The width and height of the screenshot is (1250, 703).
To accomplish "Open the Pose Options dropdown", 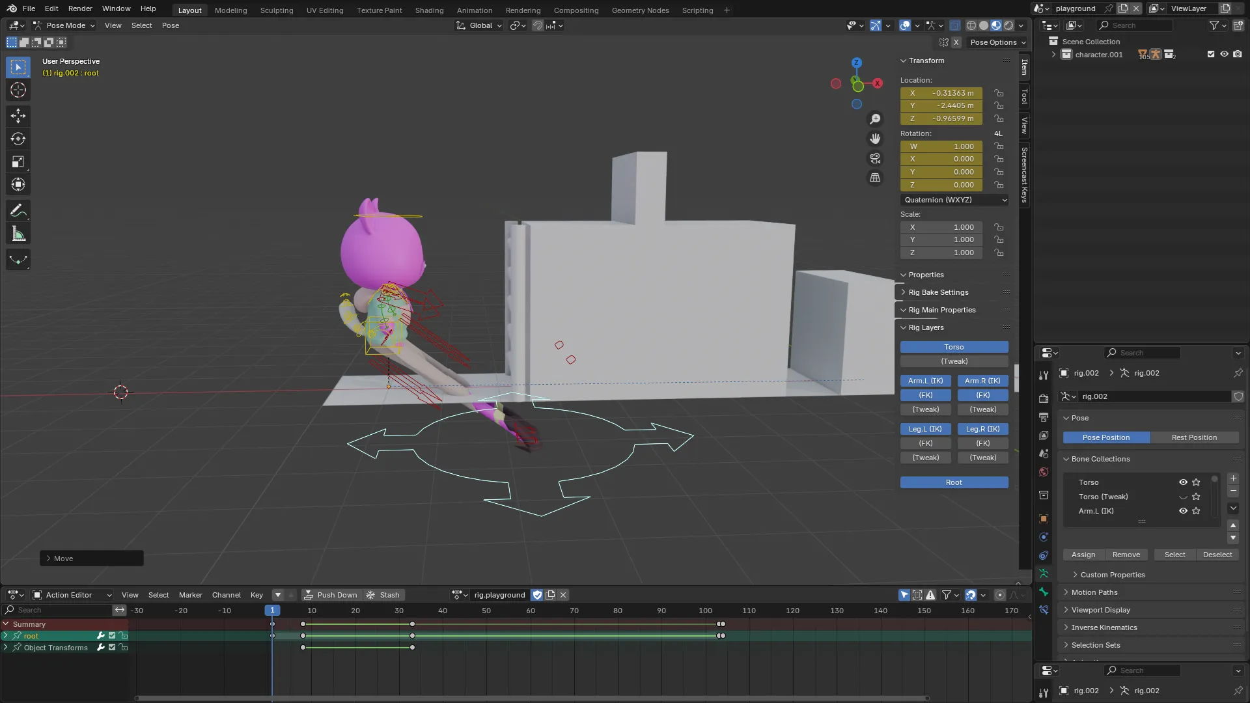I will pos(997,42).
